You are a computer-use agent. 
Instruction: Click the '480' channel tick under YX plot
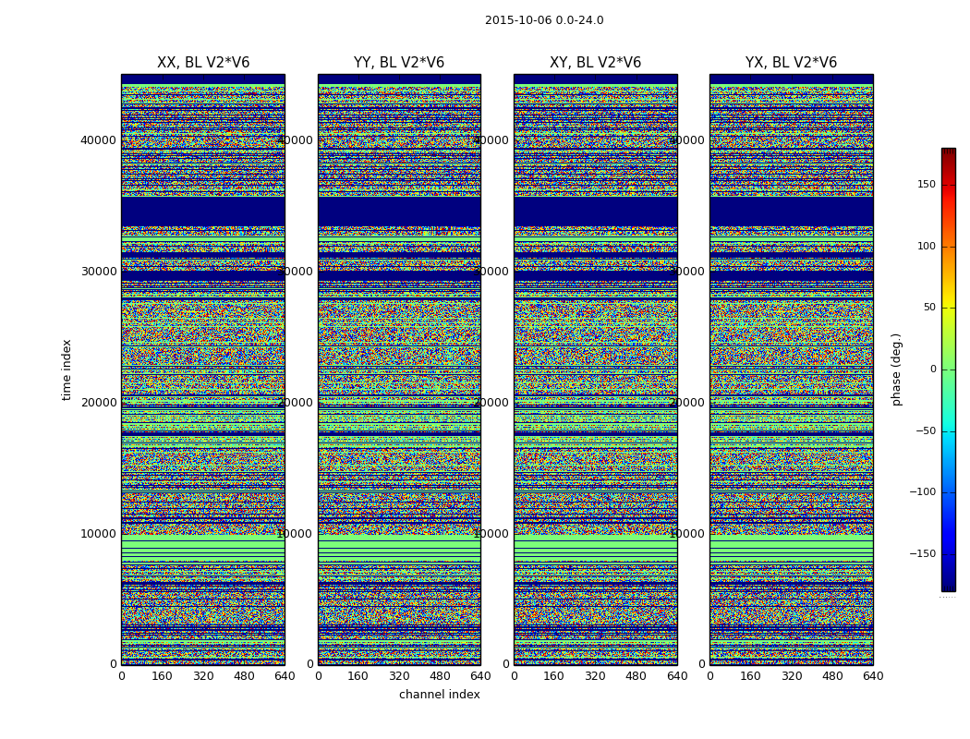(832, 676)
